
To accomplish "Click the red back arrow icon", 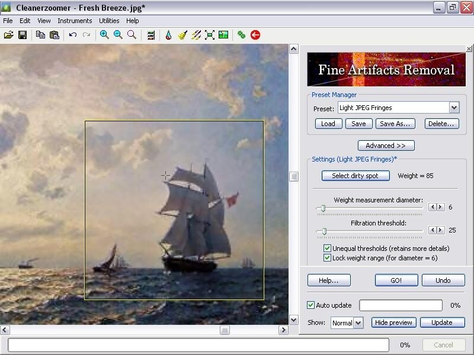I will click(255, 35).
